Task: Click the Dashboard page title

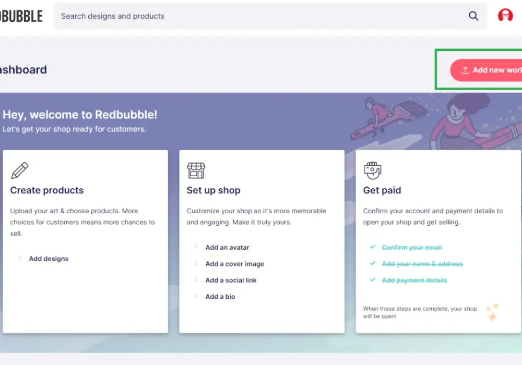Action: tap(23, 70)
